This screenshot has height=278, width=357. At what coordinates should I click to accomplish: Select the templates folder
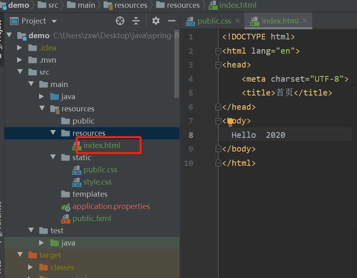[90, 194]
